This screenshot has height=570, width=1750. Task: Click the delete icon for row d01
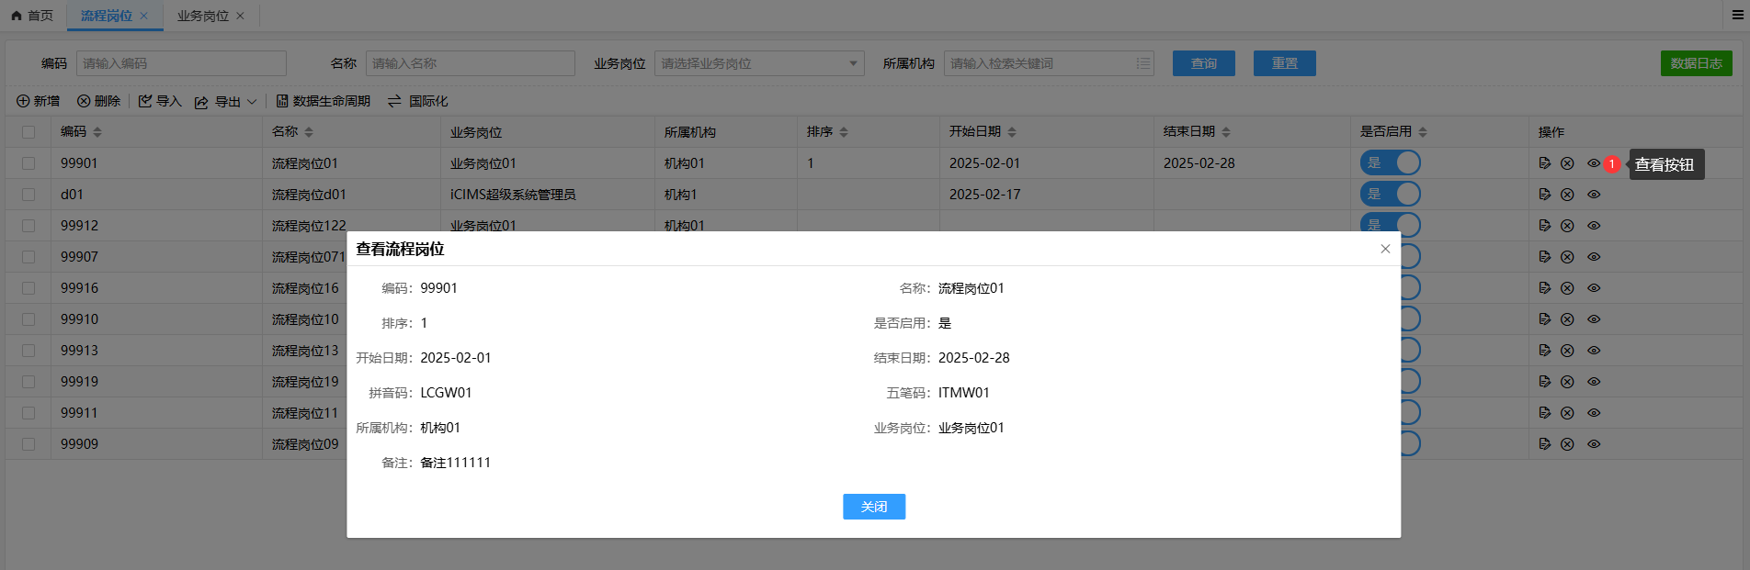[x=1567, y=195]
